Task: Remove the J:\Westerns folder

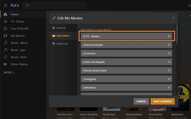Action: tap(169, 88)
